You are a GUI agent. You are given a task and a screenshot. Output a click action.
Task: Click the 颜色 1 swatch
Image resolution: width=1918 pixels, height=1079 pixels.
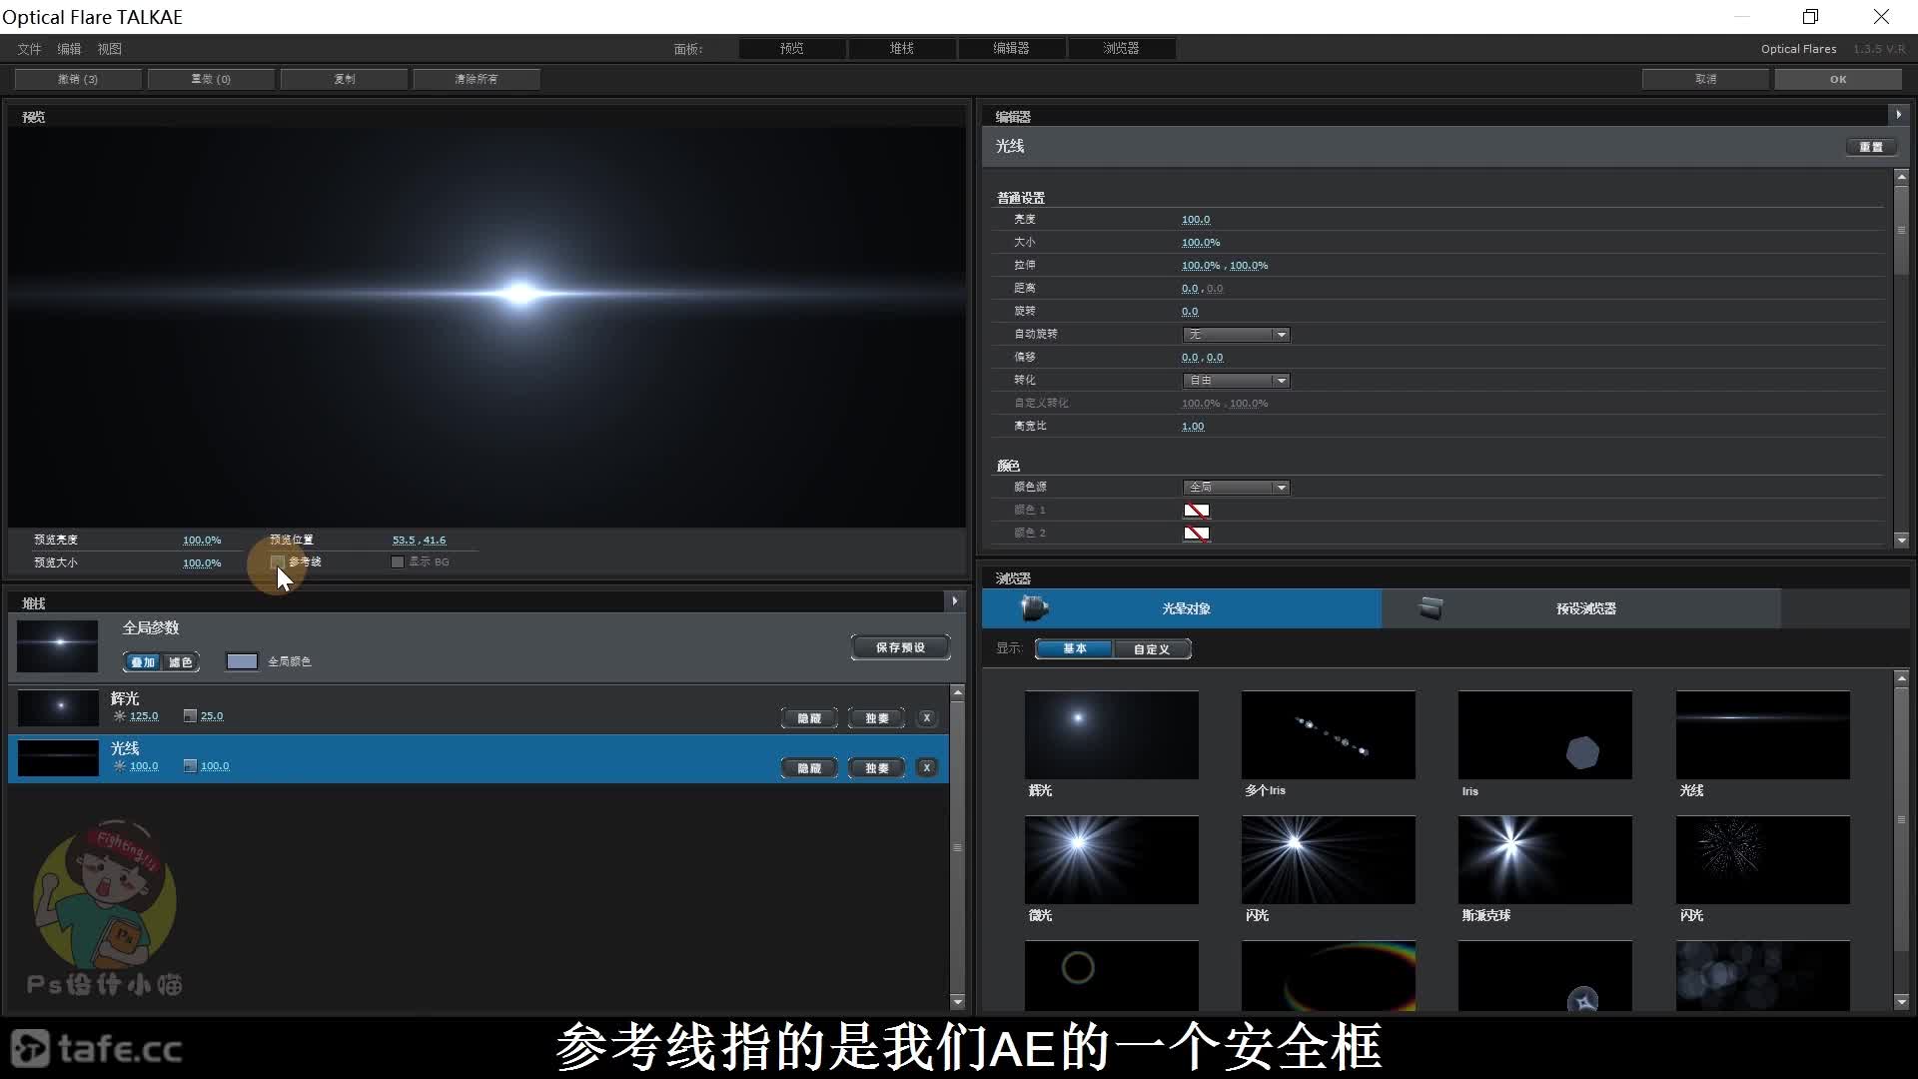1197,511
